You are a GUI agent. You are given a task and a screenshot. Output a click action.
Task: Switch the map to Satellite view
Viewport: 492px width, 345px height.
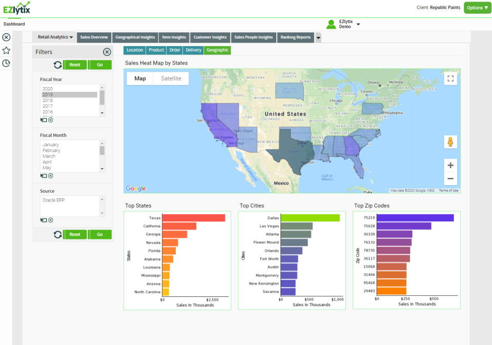[x=171, y=78]
